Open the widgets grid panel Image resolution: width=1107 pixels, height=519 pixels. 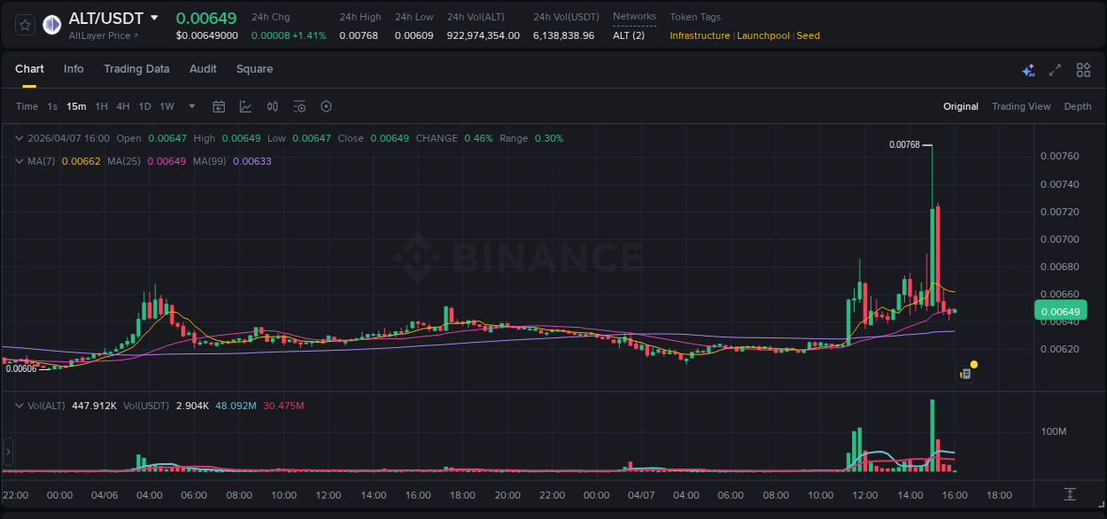pos(1083,69)
